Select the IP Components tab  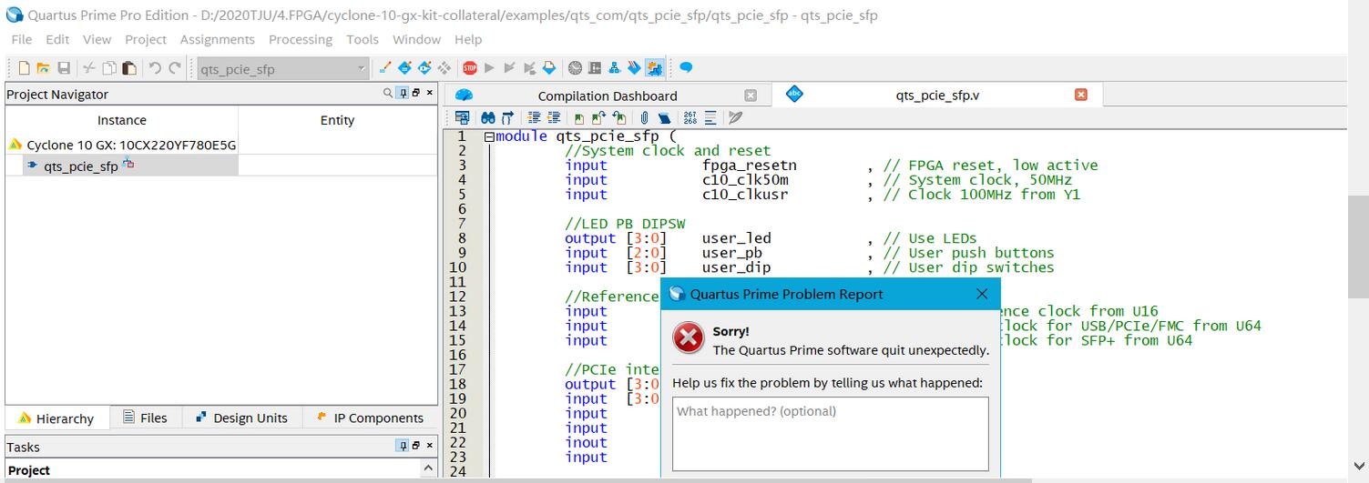pyautogui.click(x=370, y=418)
